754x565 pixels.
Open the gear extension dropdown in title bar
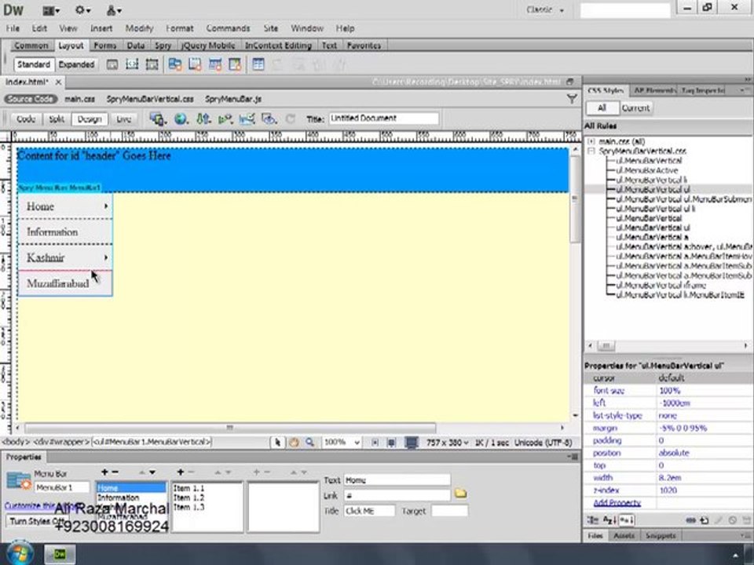(x=82, y=10)
